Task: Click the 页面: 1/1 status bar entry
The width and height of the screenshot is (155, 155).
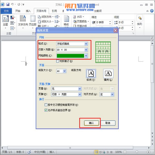Action: (7, 152)
